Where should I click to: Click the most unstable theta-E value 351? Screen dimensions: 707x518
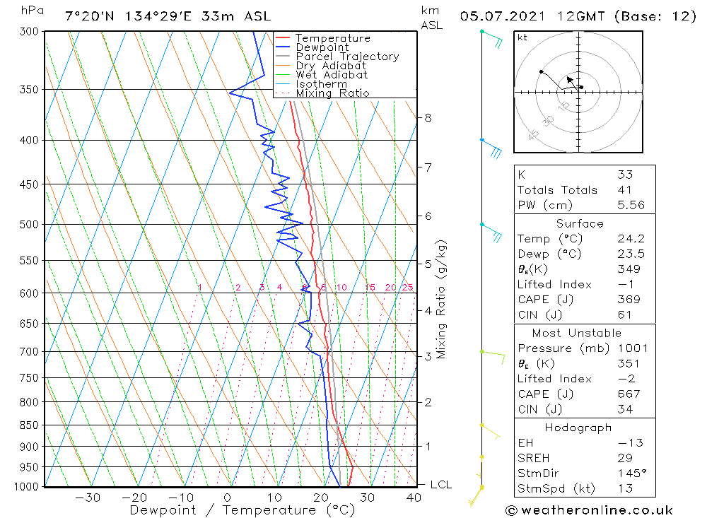tap(629, 363)
